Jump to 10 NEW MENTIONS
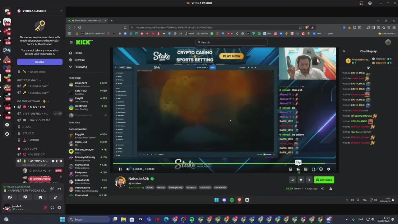This screenshot has height=224, width=398. click(x=39, y=179)
